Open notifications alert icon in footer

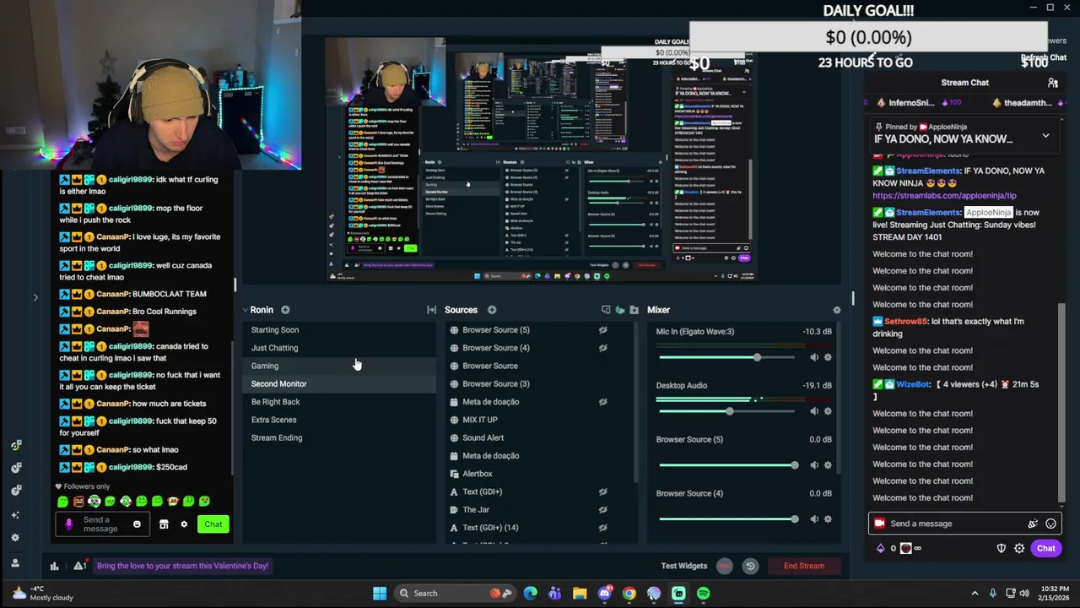point(78,566)
